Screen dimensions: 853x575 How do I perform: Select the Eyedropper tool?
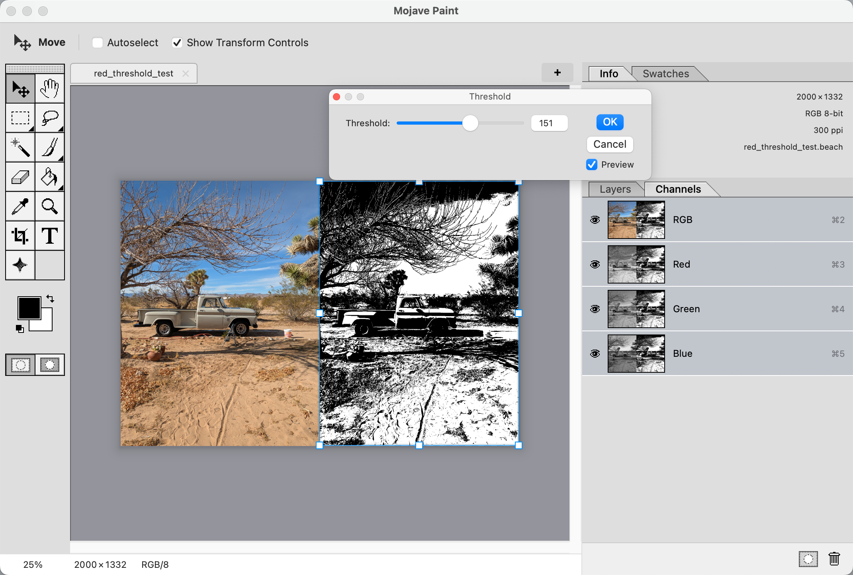pyautogui.click(x=20, y=206)
